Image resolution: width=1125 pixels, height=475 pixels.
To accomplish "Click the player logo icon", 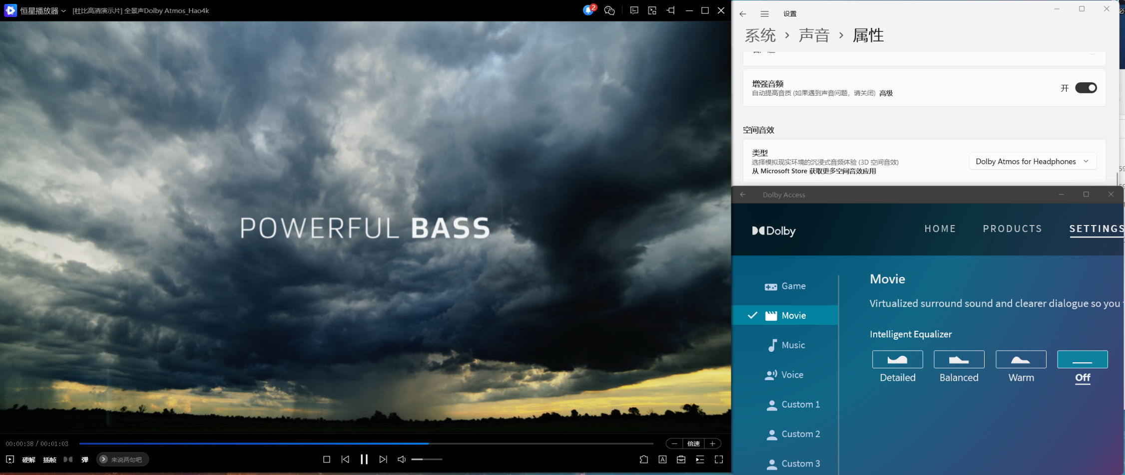I will click(x=10, y=10).
